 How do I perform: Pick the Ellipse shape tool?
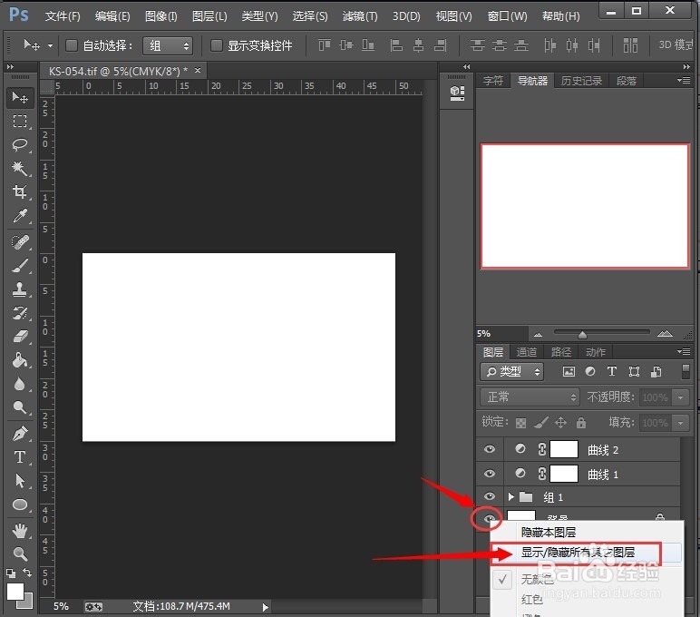(x=20, y=504)
